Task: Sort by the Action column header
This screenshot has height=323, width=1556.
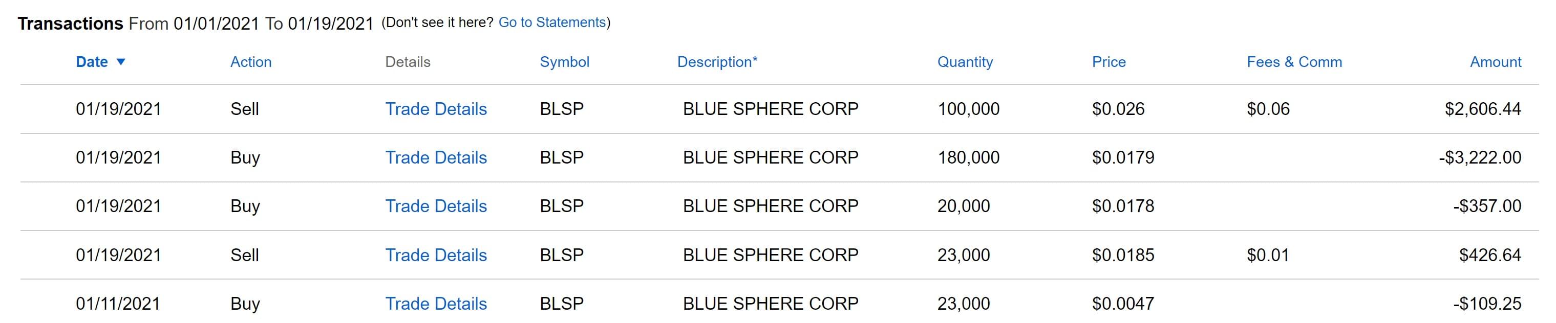Action: point(251,61)
